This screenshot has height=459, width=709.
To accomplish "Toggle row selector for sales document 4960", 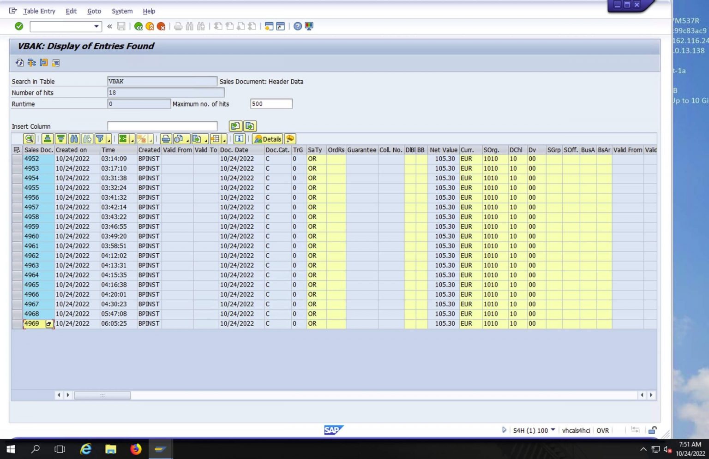I will tap(17, 236).
